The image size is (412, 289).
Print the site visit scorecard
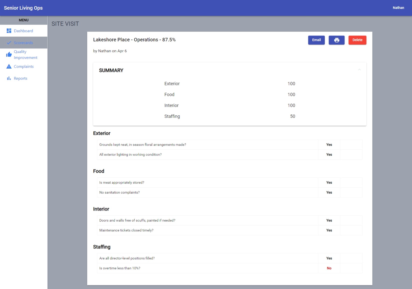[x=336, y=40]
